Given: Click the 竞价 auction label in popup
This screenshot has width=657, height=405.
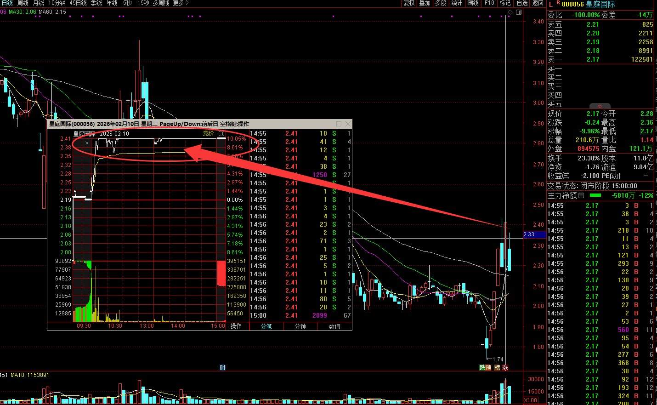Looking at the screenshot, I should tap(209, 133).
